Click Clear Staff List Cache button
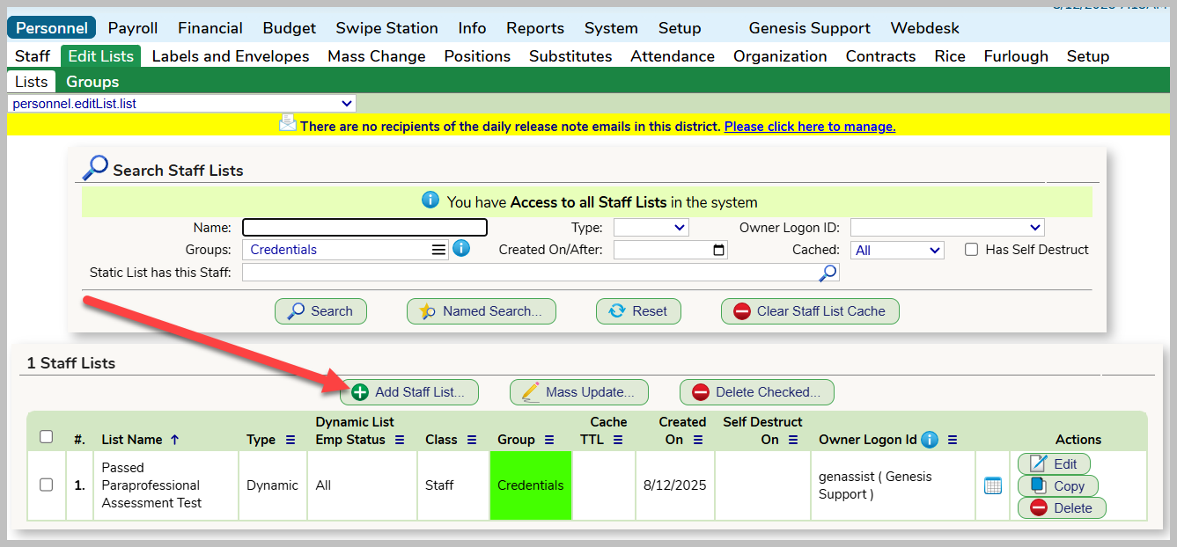 click(810, 311)
